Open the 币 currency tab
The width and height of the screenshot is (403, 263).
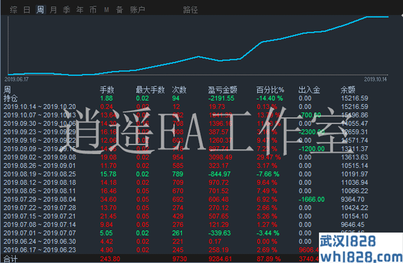pyautogui.click(x=93, y=10)
